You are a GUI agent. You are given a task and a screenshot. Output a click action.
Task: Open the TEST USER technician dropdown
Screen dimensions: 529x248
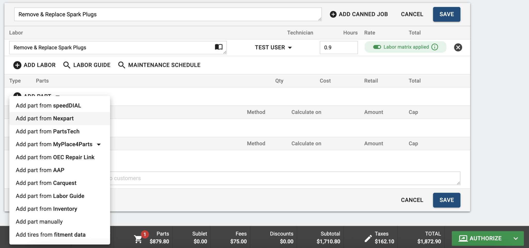pyautogui.click(x=273, y=47)
